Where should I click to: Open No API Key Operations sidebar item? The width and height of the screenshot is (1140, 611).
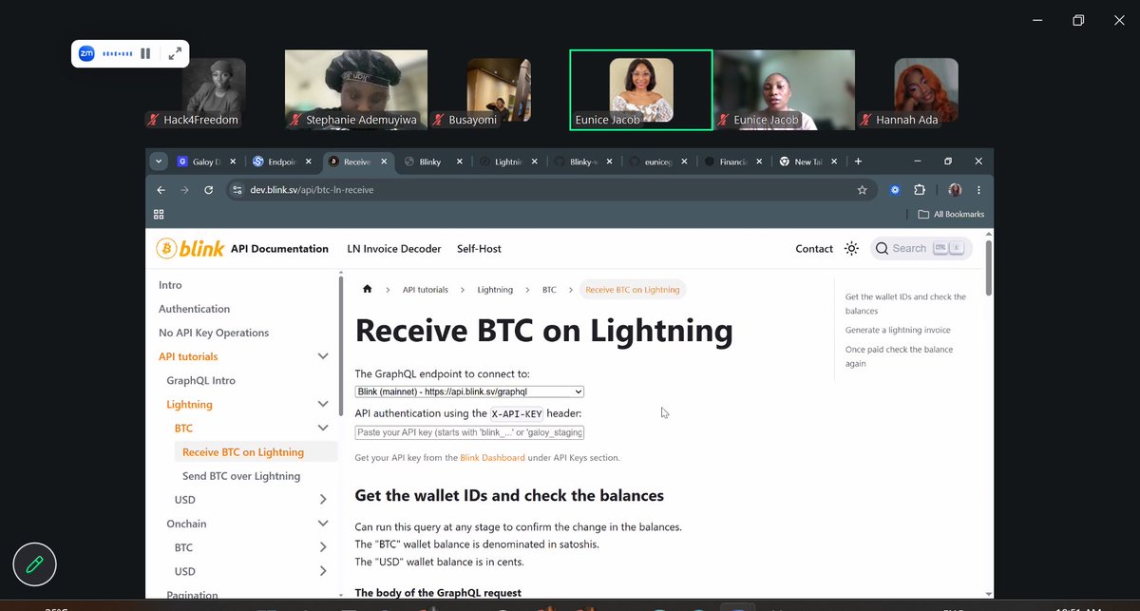(x=214, y=333)
